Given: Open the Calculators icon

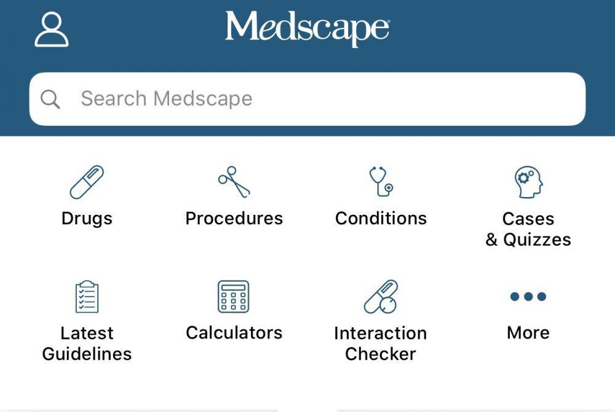Looking at the screenshot, I should pyautogui.click(x=233, y=297).
